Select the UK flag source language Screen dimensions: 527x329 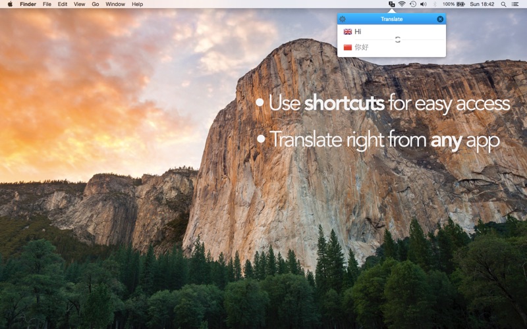[x=348, y=32]
